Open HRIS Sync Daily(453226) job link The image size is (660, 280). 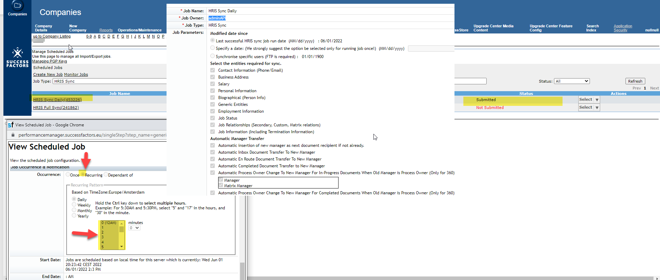pos(57,100)
